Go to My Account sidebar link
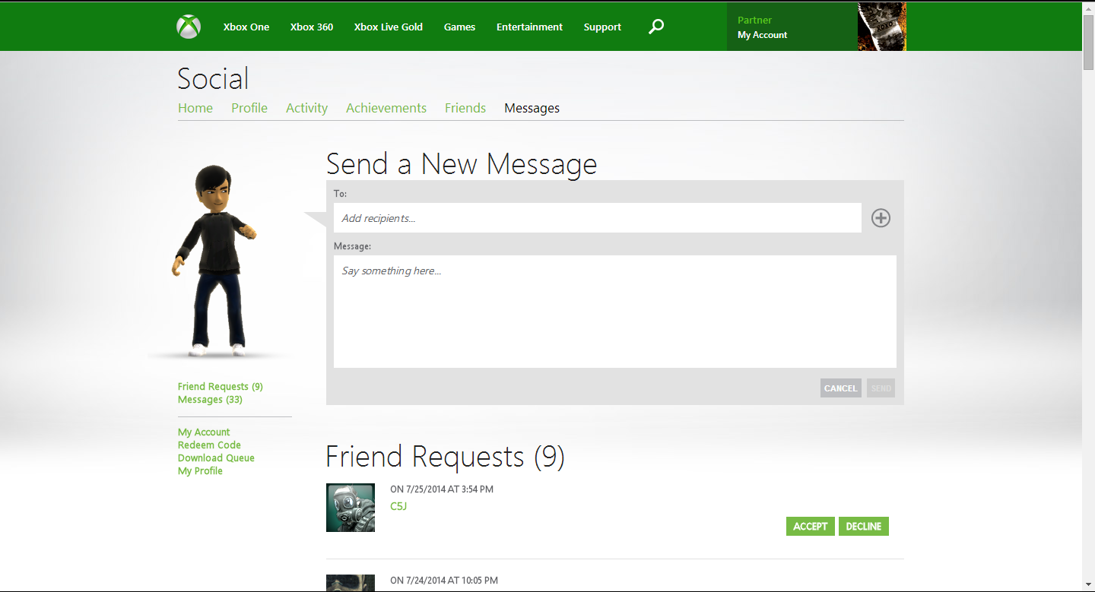Screen dimensions: 1095x592 click(x=204, y=432)
